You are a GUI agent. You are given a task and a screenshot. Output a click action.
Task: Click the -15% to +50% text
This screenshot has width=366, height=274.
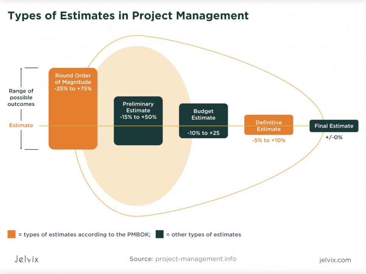pyautogui.click(x=138, y=117)
